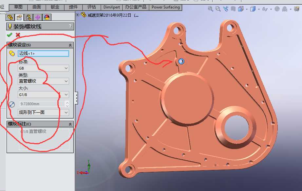The width and height of the screenshot is (302, 191).
Task: Click the thread diameter icon
Action: [x=12, y=104]
